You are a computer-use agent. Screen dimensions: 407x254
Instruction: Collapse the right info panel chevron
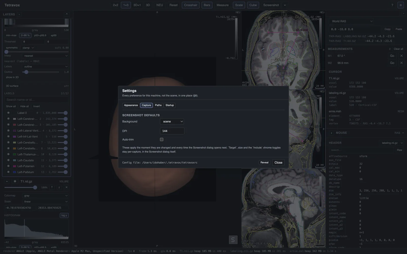[x=403, y=13]
